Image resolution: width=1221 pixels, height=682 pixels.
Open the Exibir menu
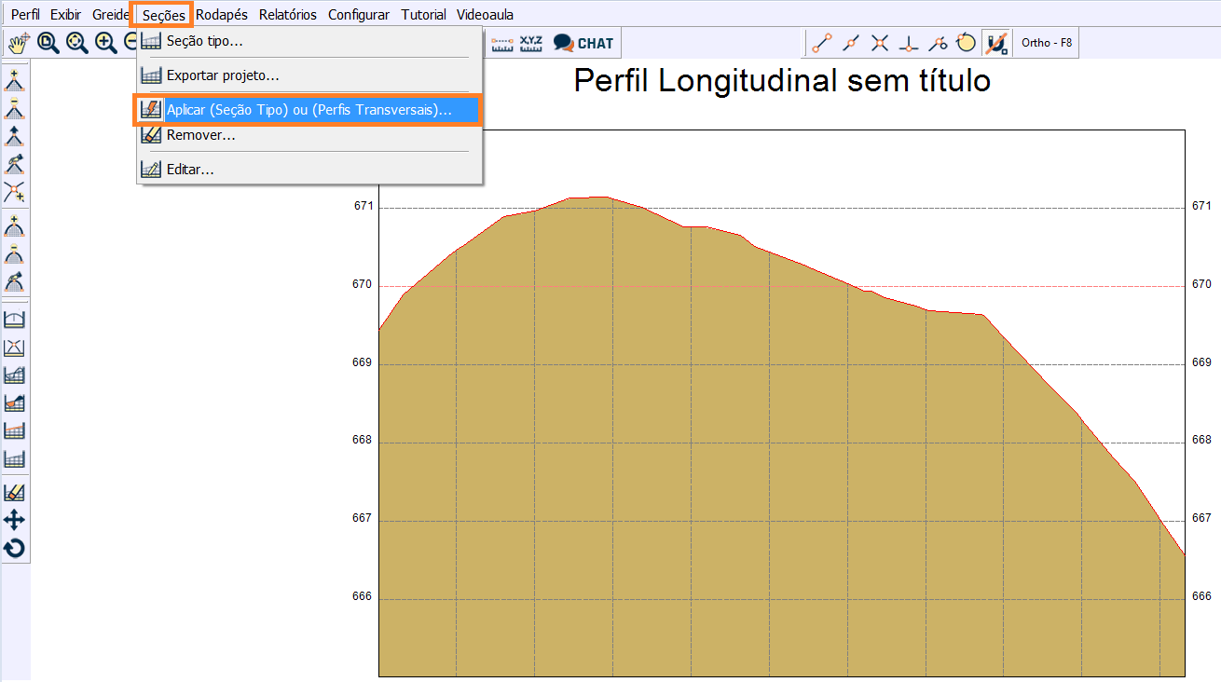(65, 14)
